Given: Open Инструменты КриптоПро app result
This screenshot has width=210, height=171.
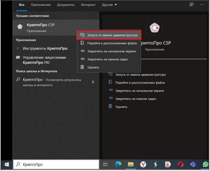Looking at the screenshot, I should [45, 48].
